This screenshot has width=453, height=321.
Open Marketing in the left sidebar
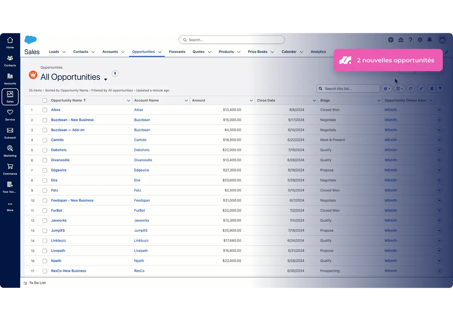pyautogui.click(x=10, y=151)
